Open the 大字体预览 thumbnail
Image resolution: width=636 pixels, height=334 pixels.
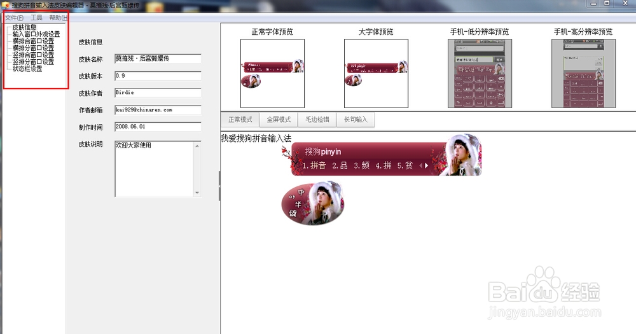point(376,73)
